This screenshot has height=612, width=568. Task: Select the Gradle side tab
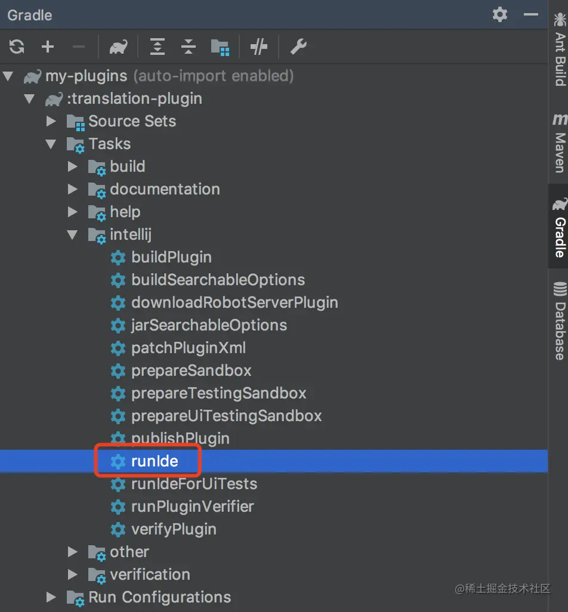click(x=560, y=227)
